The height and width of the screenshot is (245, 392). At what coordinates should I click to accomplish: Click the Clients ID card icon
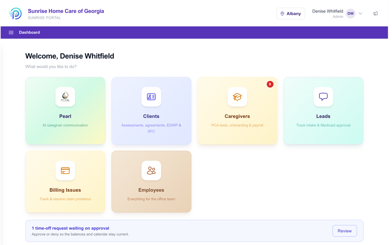tap(151, 97)
